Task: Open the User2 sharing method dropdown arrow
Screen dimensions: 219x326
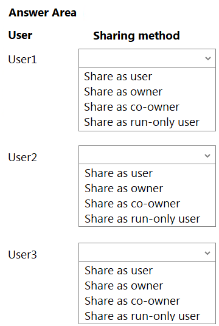Action: pos(207,156)
